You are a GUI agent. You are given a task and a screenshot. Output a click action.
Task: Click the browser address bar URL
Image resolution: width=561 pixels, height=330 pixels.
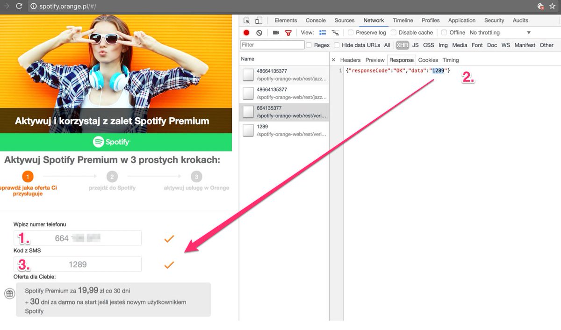click(68, 7)
